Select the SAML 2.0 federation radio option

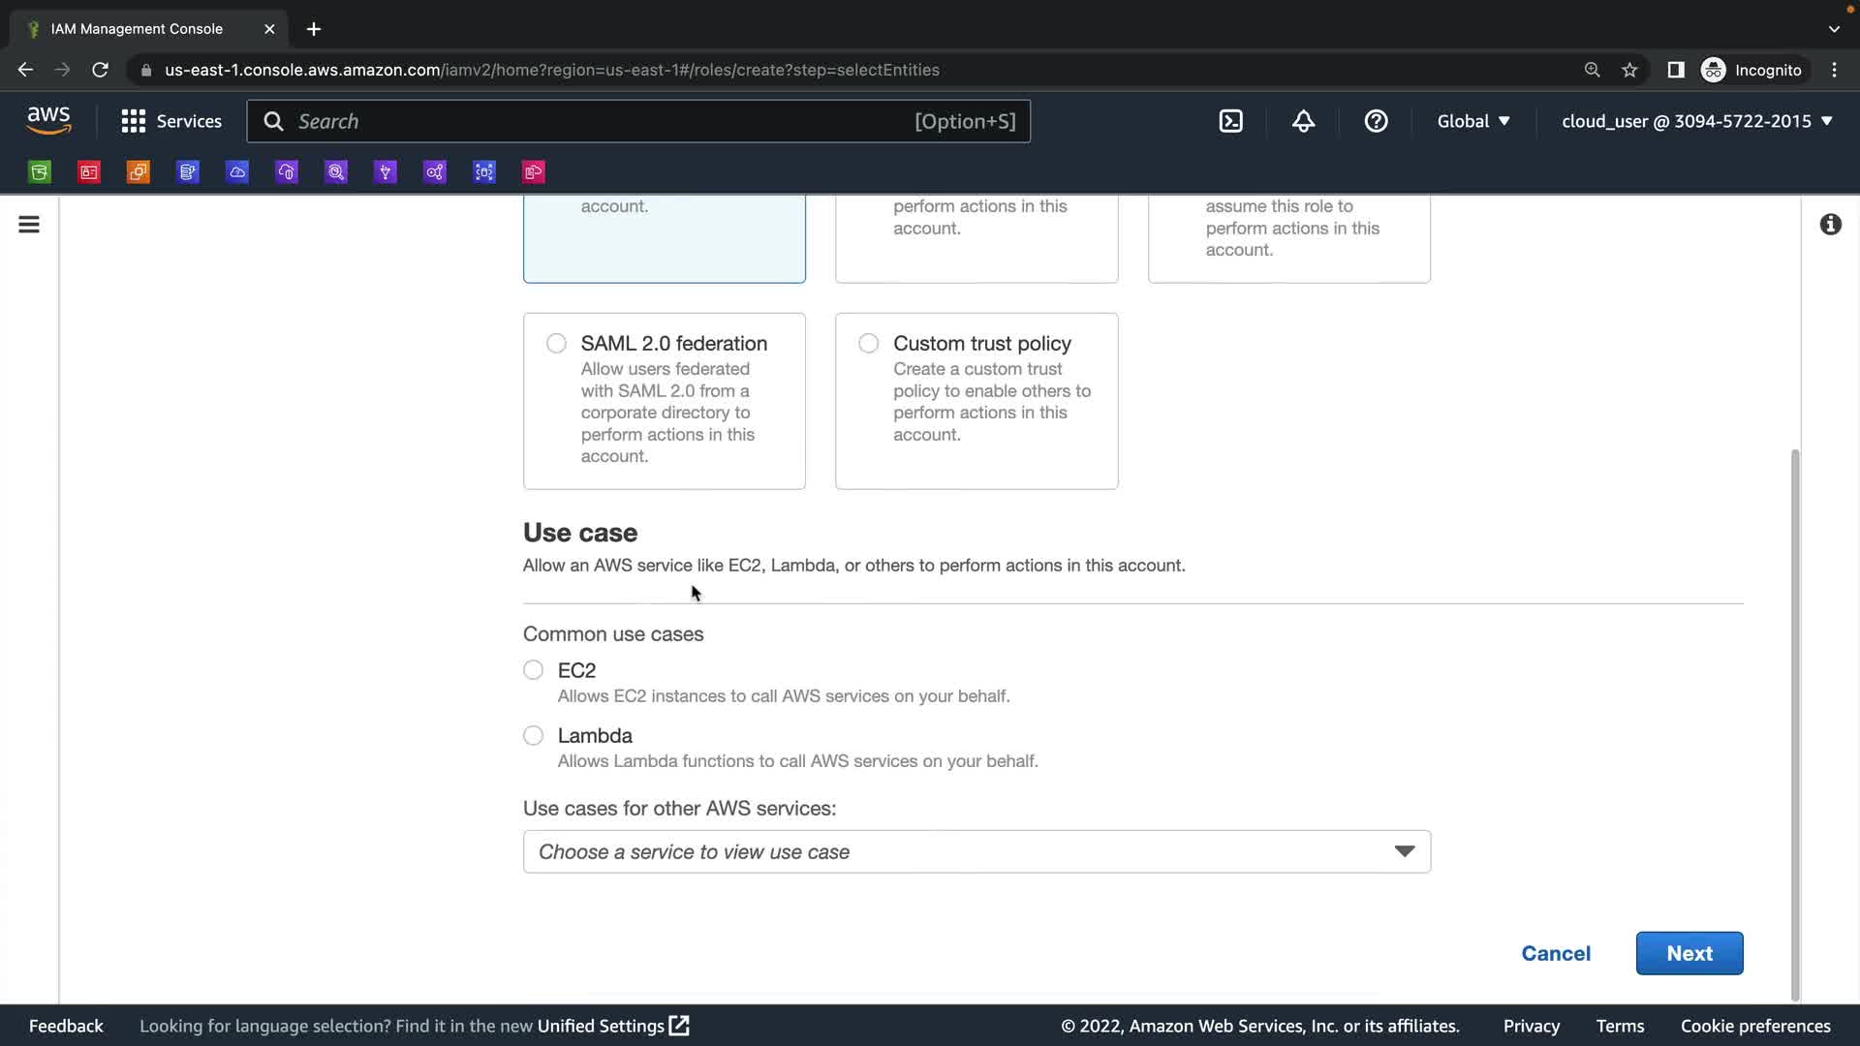[x=556, y=344]
